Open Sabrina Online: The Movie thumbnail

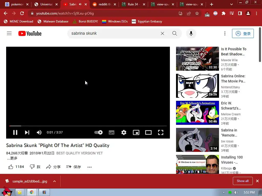(197, 86)
